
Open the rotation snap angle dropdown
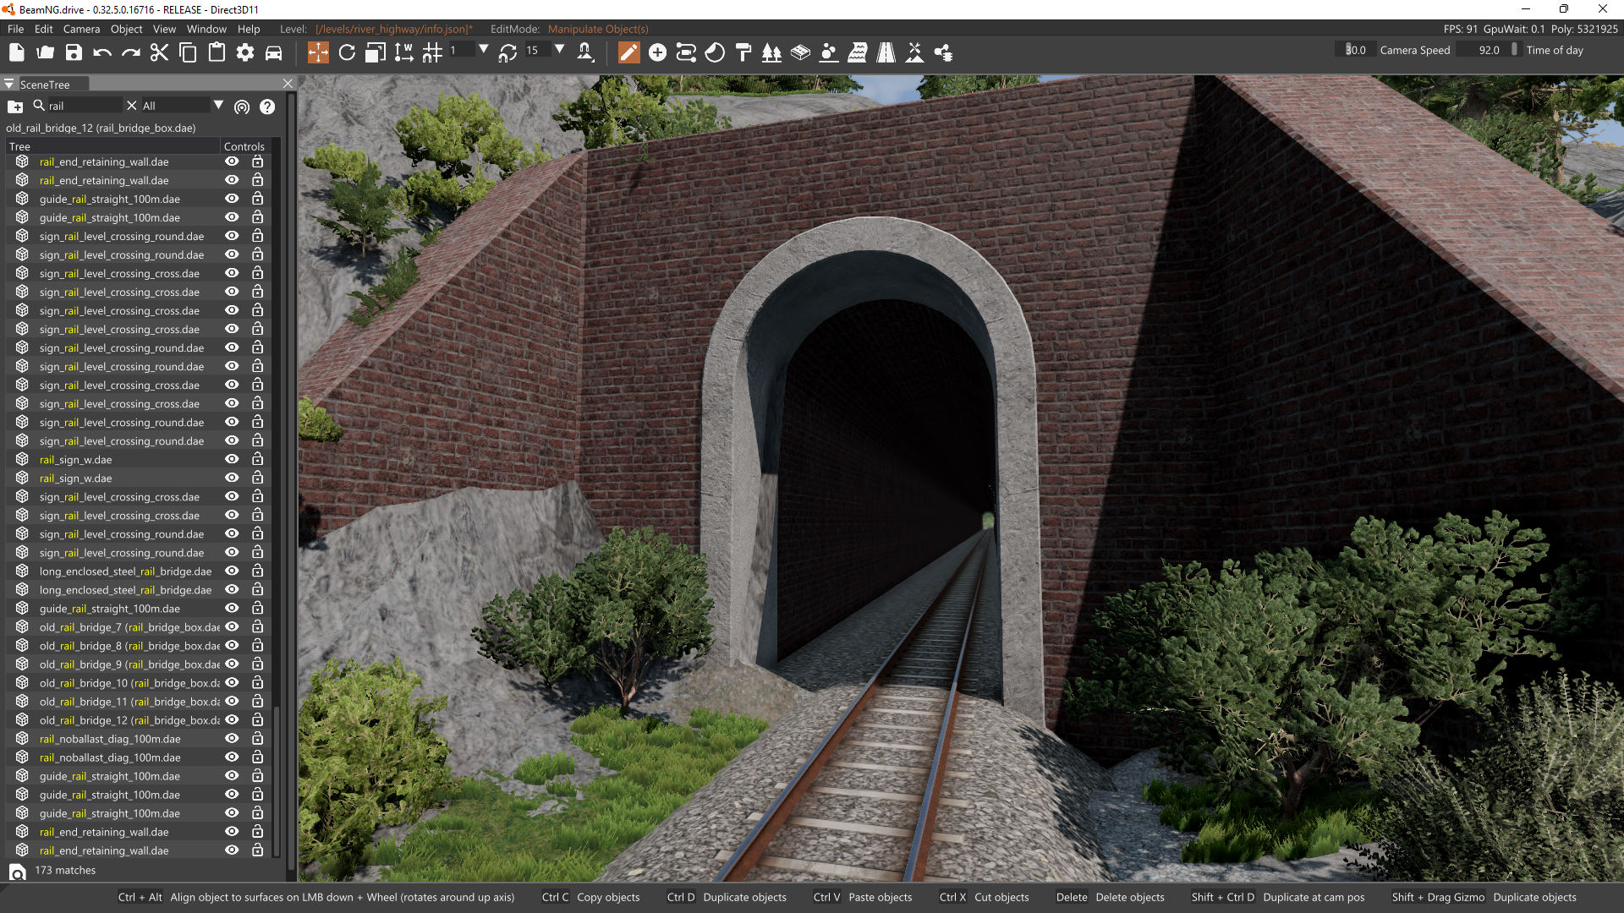(559, 50)
